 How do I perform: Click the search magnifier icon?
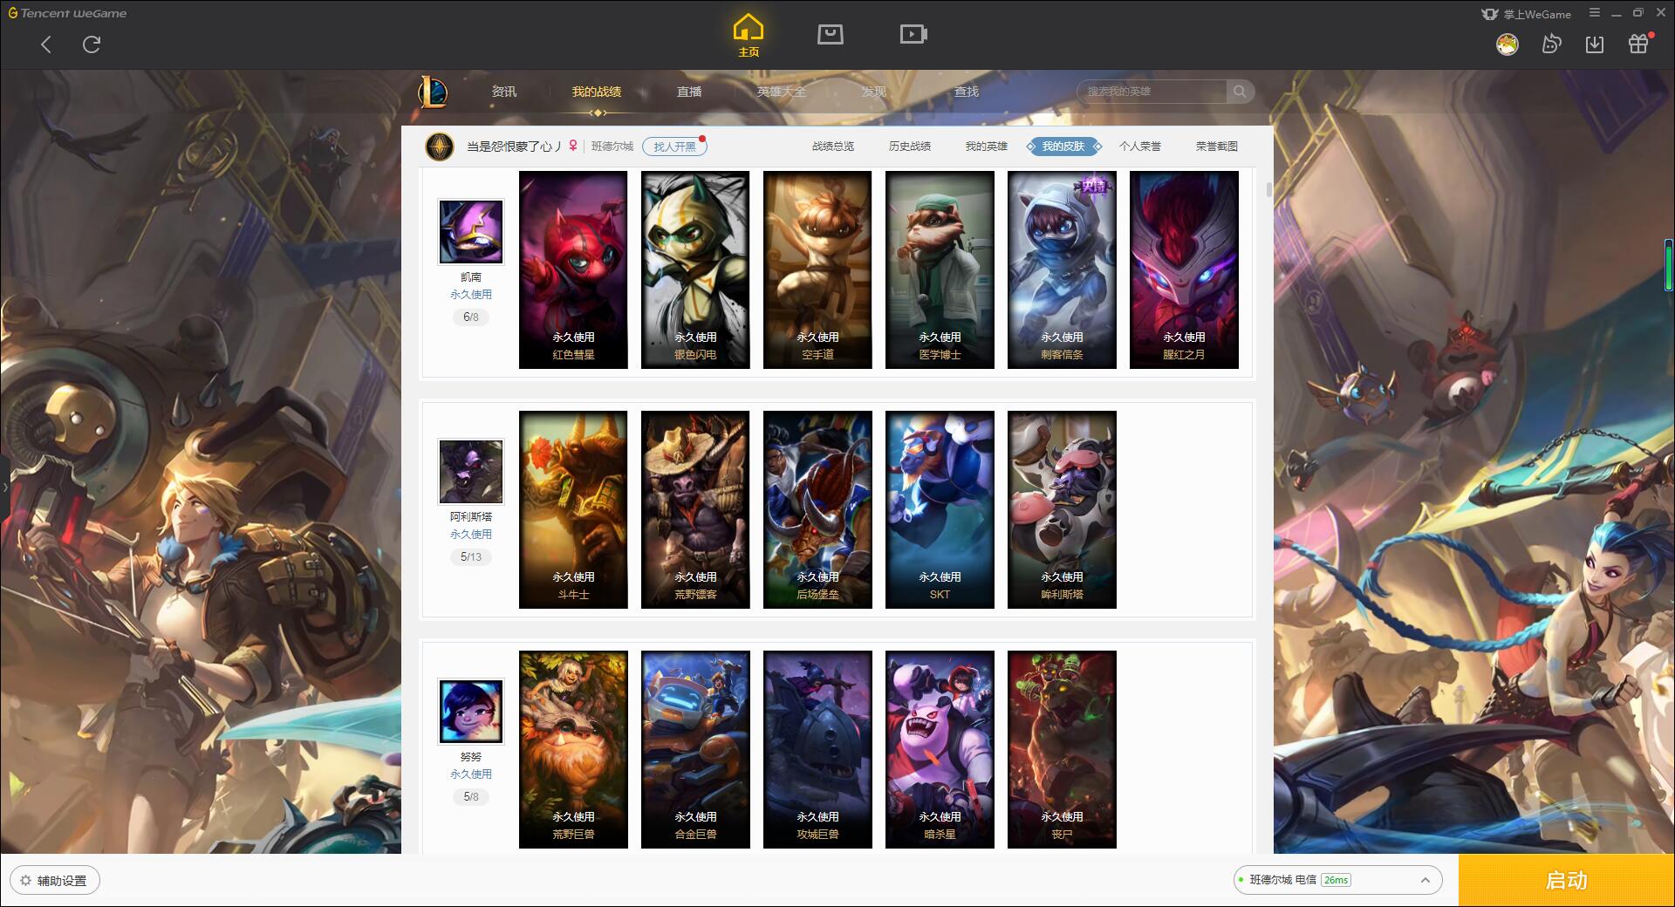1240,92
